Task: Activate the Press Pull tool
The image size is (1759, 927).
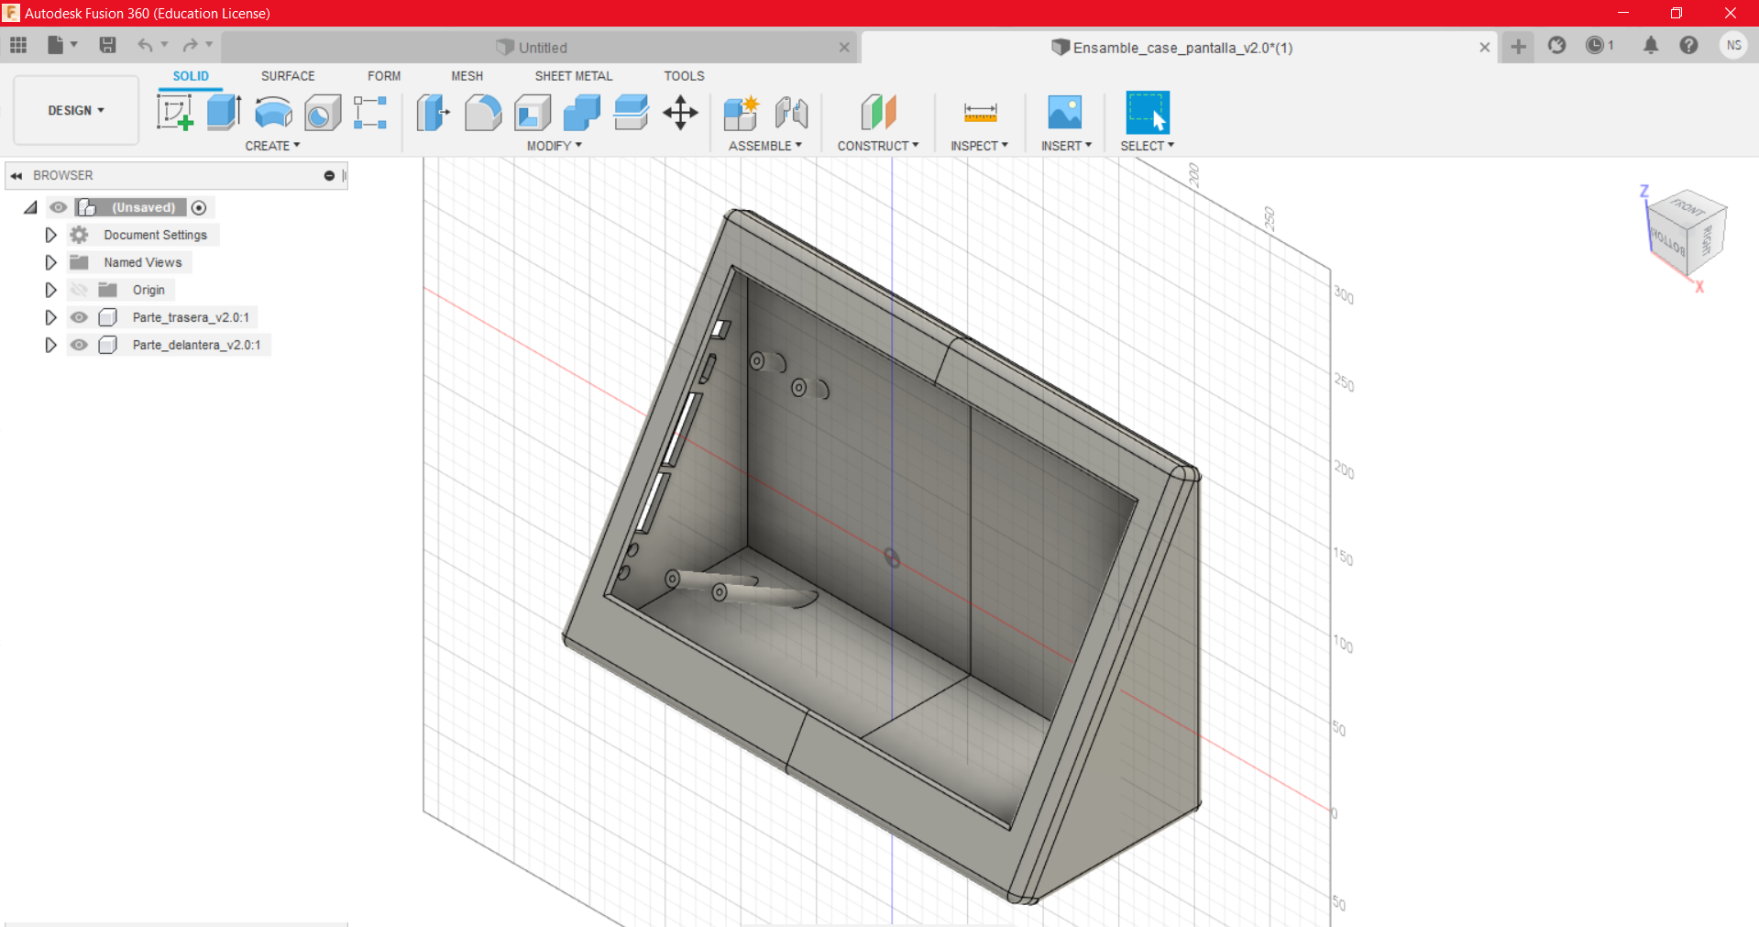Action: [x=432, y=112]
